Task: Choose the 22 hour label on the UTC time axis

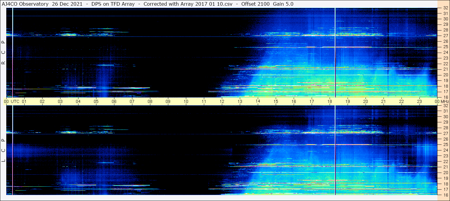Action: pyautogui.click(x=401, y=101)
